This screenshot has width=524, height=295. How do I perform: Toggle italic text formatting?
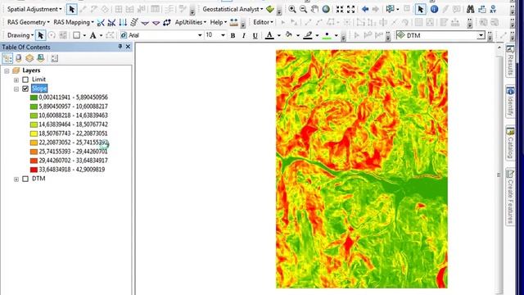coord(244,35)
